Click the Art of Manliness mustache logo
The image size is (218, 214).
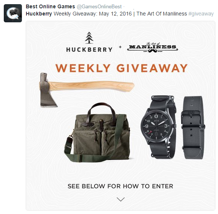153,47
